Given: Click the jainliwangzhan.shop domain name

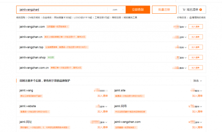Looking at the screenshot, I should (x=32, y=57).
